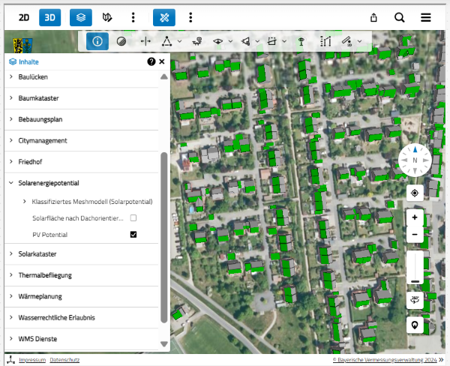This screenshot has width=450, height=366.
Task: Start the 360° rotation tool
Action: point(415,300)
